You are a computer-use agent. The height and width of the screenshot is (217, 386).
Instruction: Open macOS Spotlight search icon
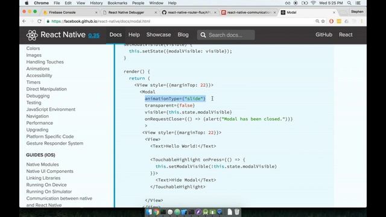pos(349,3)
